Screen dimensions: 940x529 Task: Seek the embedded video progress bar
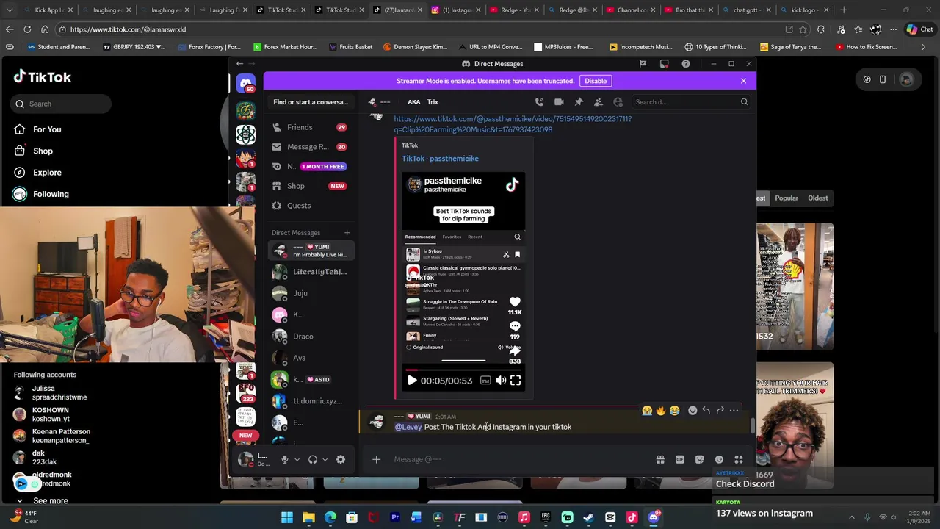pos(463,370)
